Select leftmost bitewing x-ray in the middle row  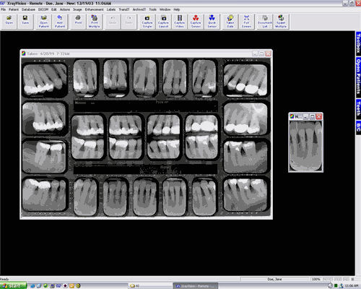[x=87, y=137]
